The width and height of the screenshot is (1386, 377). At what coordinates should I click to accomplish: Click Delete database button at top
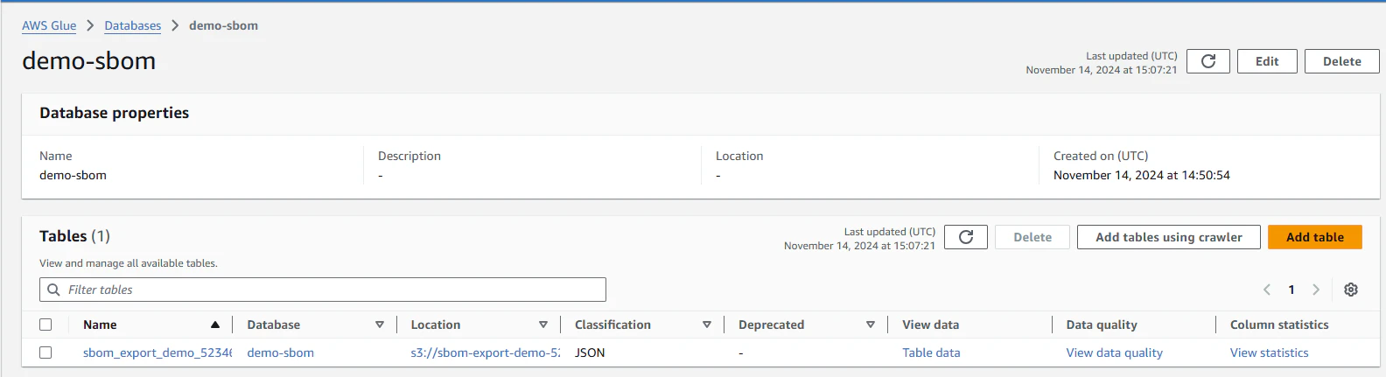click(1342, 61)
